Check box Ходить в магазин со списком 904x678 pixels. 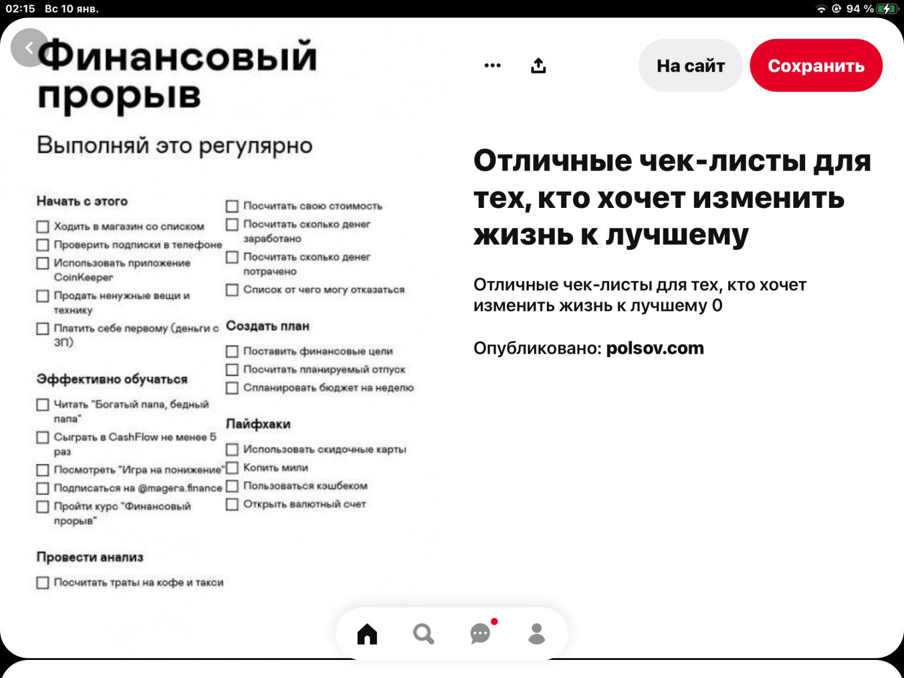(43, 227)
